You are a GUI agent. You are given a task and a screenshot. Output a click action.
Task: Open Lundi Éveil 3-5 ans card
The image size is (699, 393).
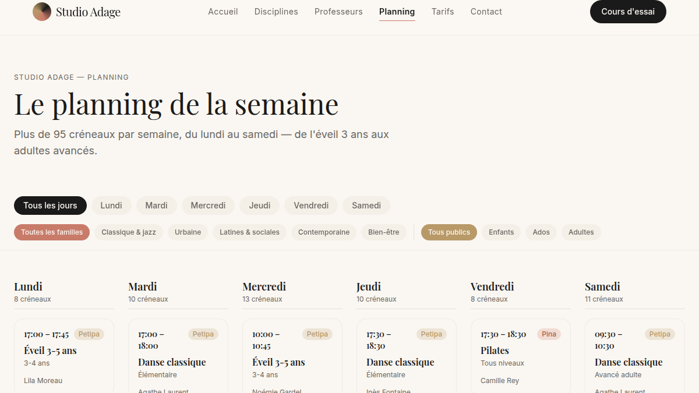tap(64, 356)
